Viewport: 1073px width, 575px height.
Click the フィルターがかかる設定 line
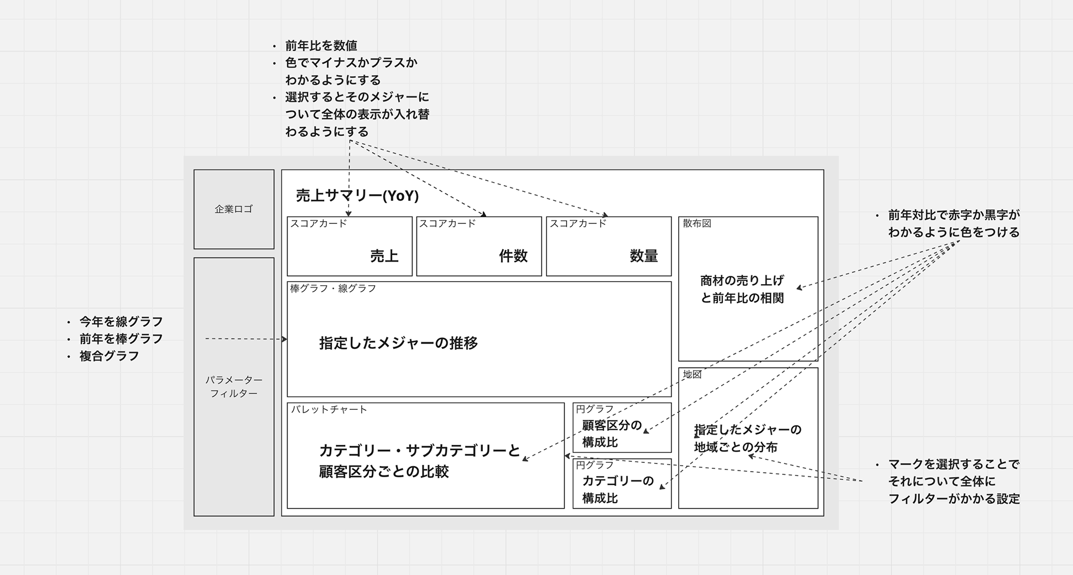954,498
